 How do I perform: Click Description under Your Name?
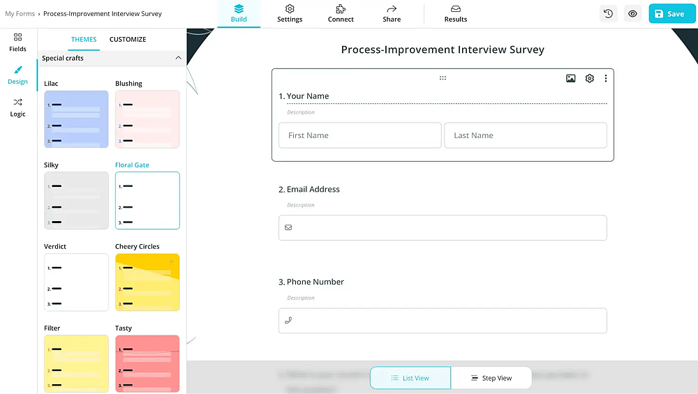(x=300, y=112)
